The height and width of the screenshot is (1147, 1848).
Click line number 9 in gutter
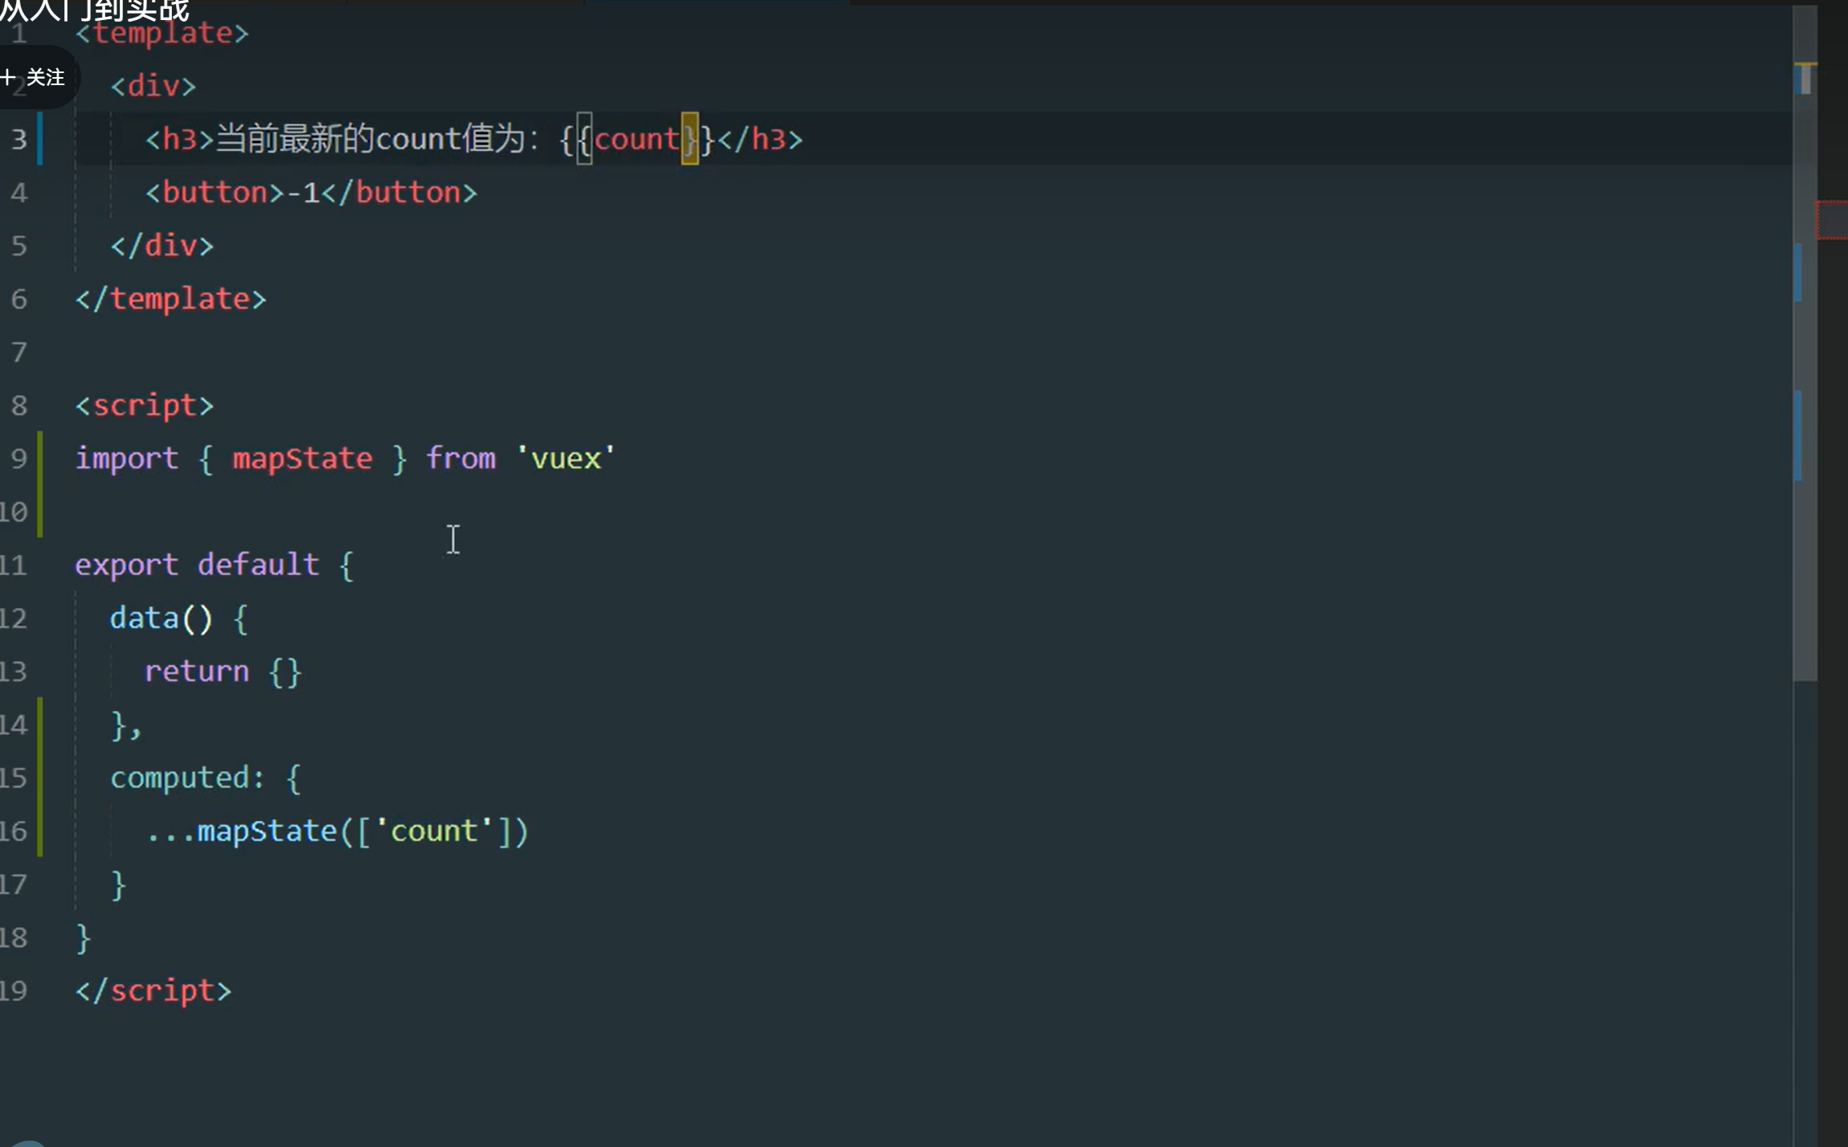pos(18,459)
